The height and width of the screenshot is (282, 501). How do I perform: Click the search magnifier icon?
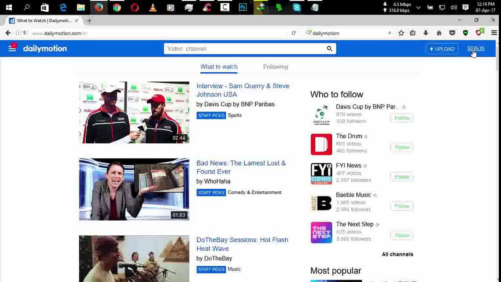[x=329, y=49]
